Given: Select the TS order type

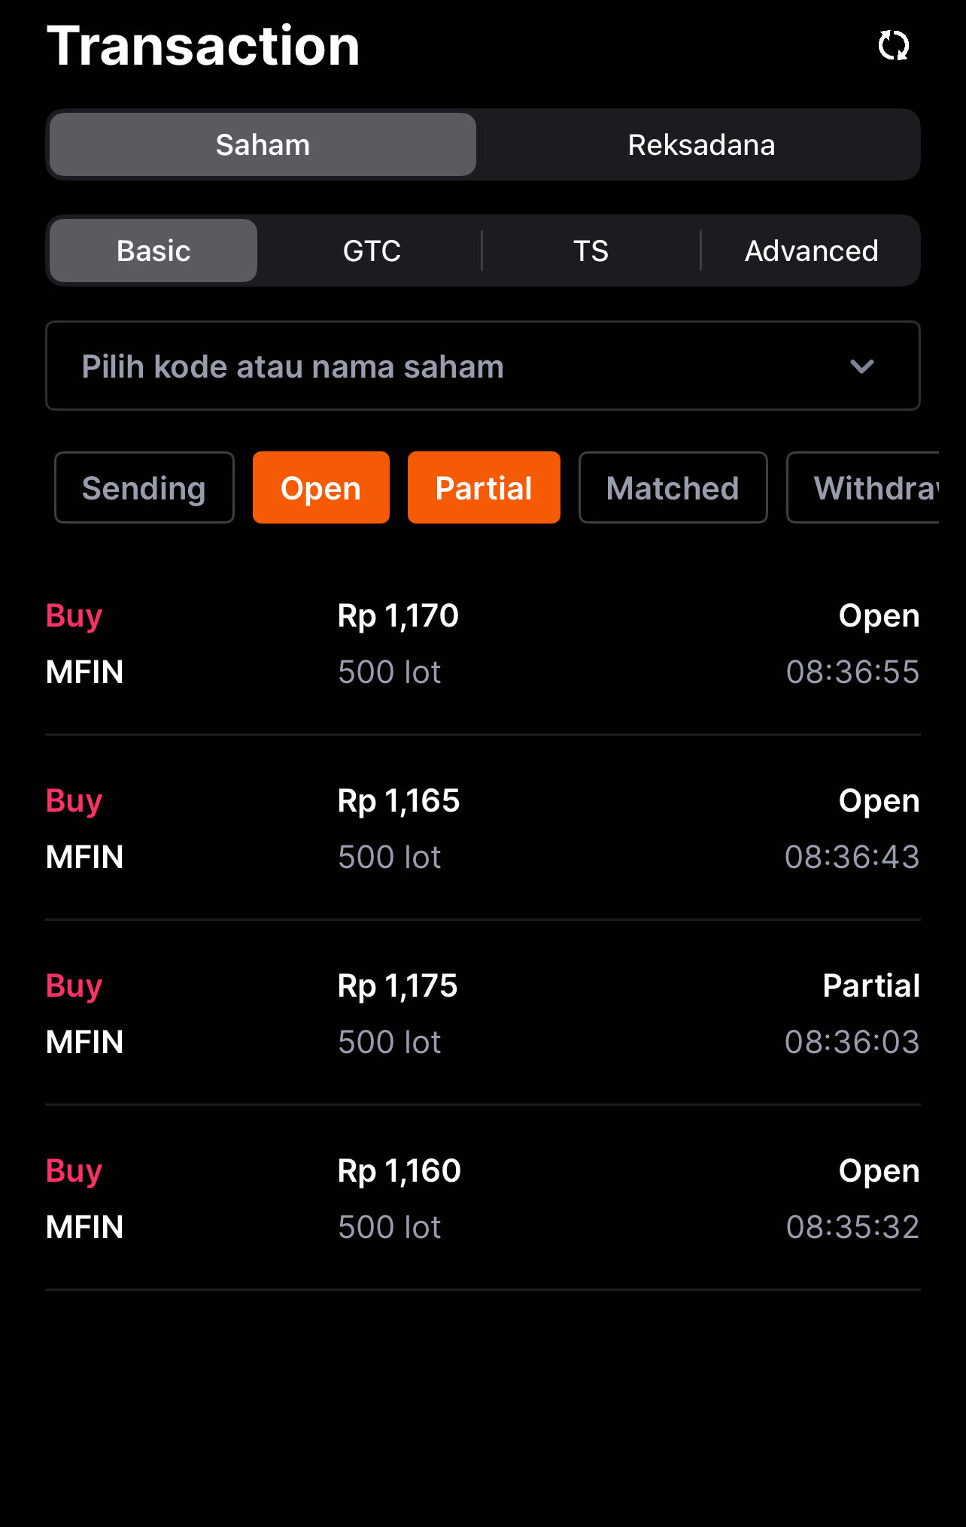Looking at the screenshot, I should 591,250.
